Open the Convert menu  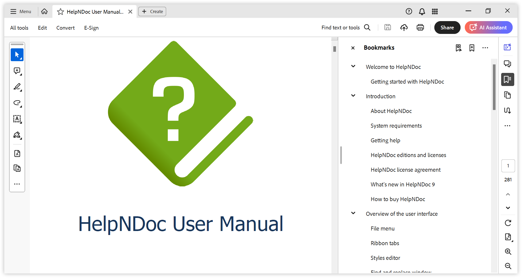click(65, 28)
